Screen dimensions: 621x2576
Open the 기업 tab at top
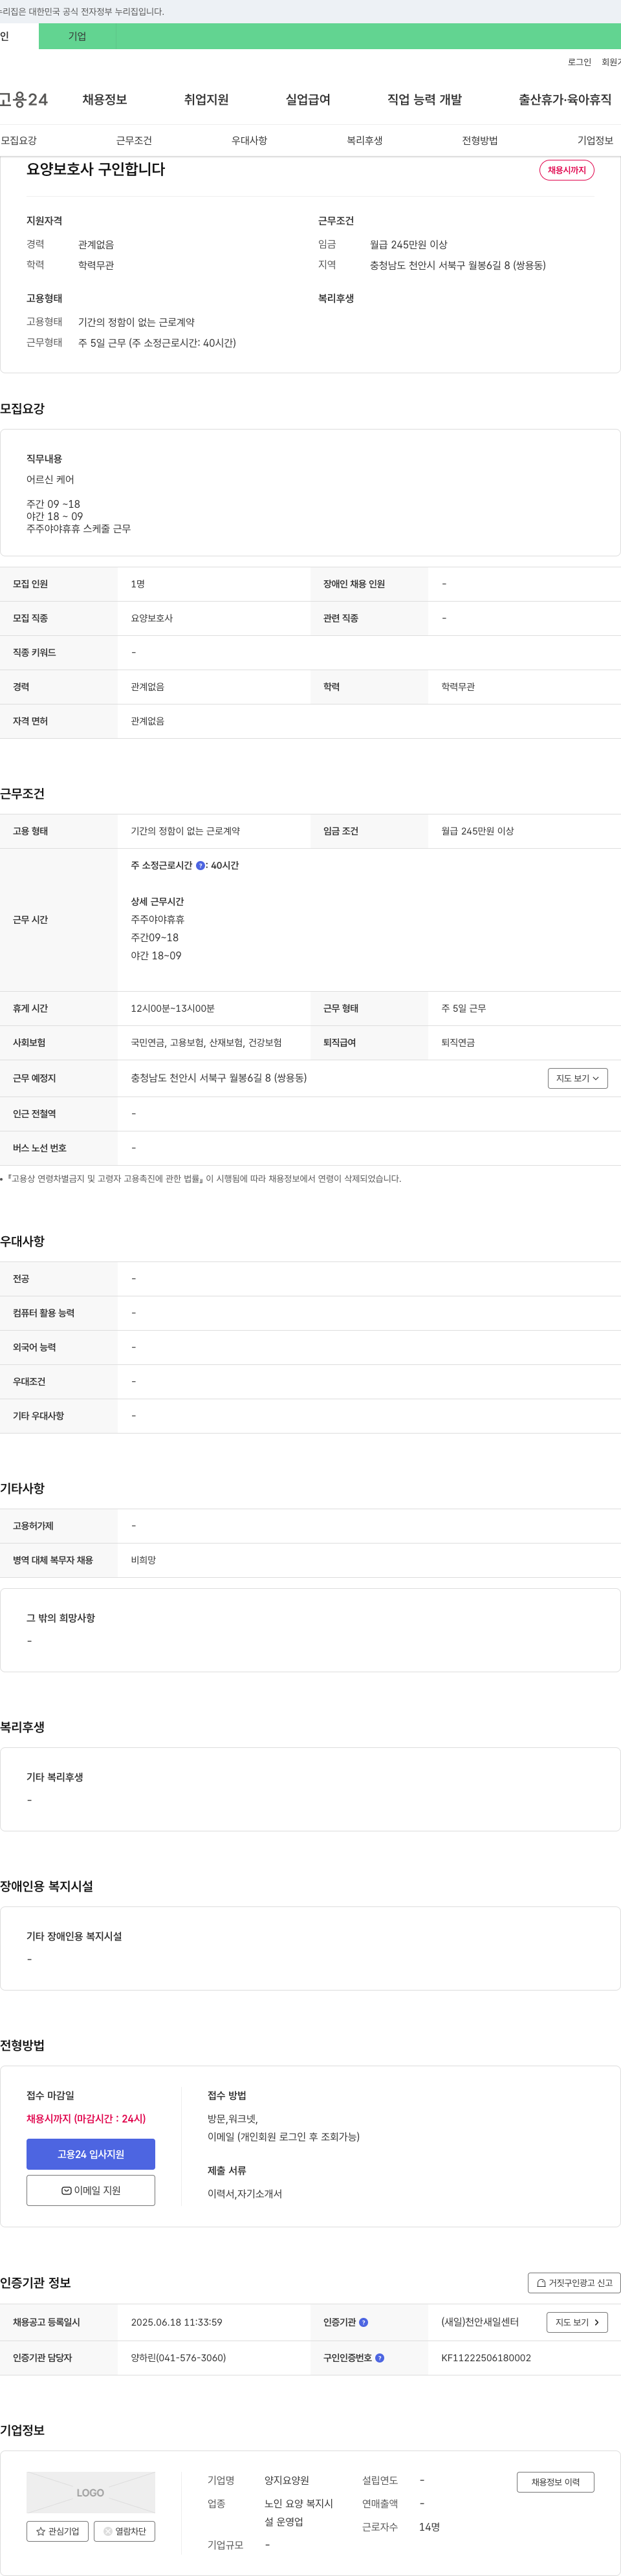77,36
